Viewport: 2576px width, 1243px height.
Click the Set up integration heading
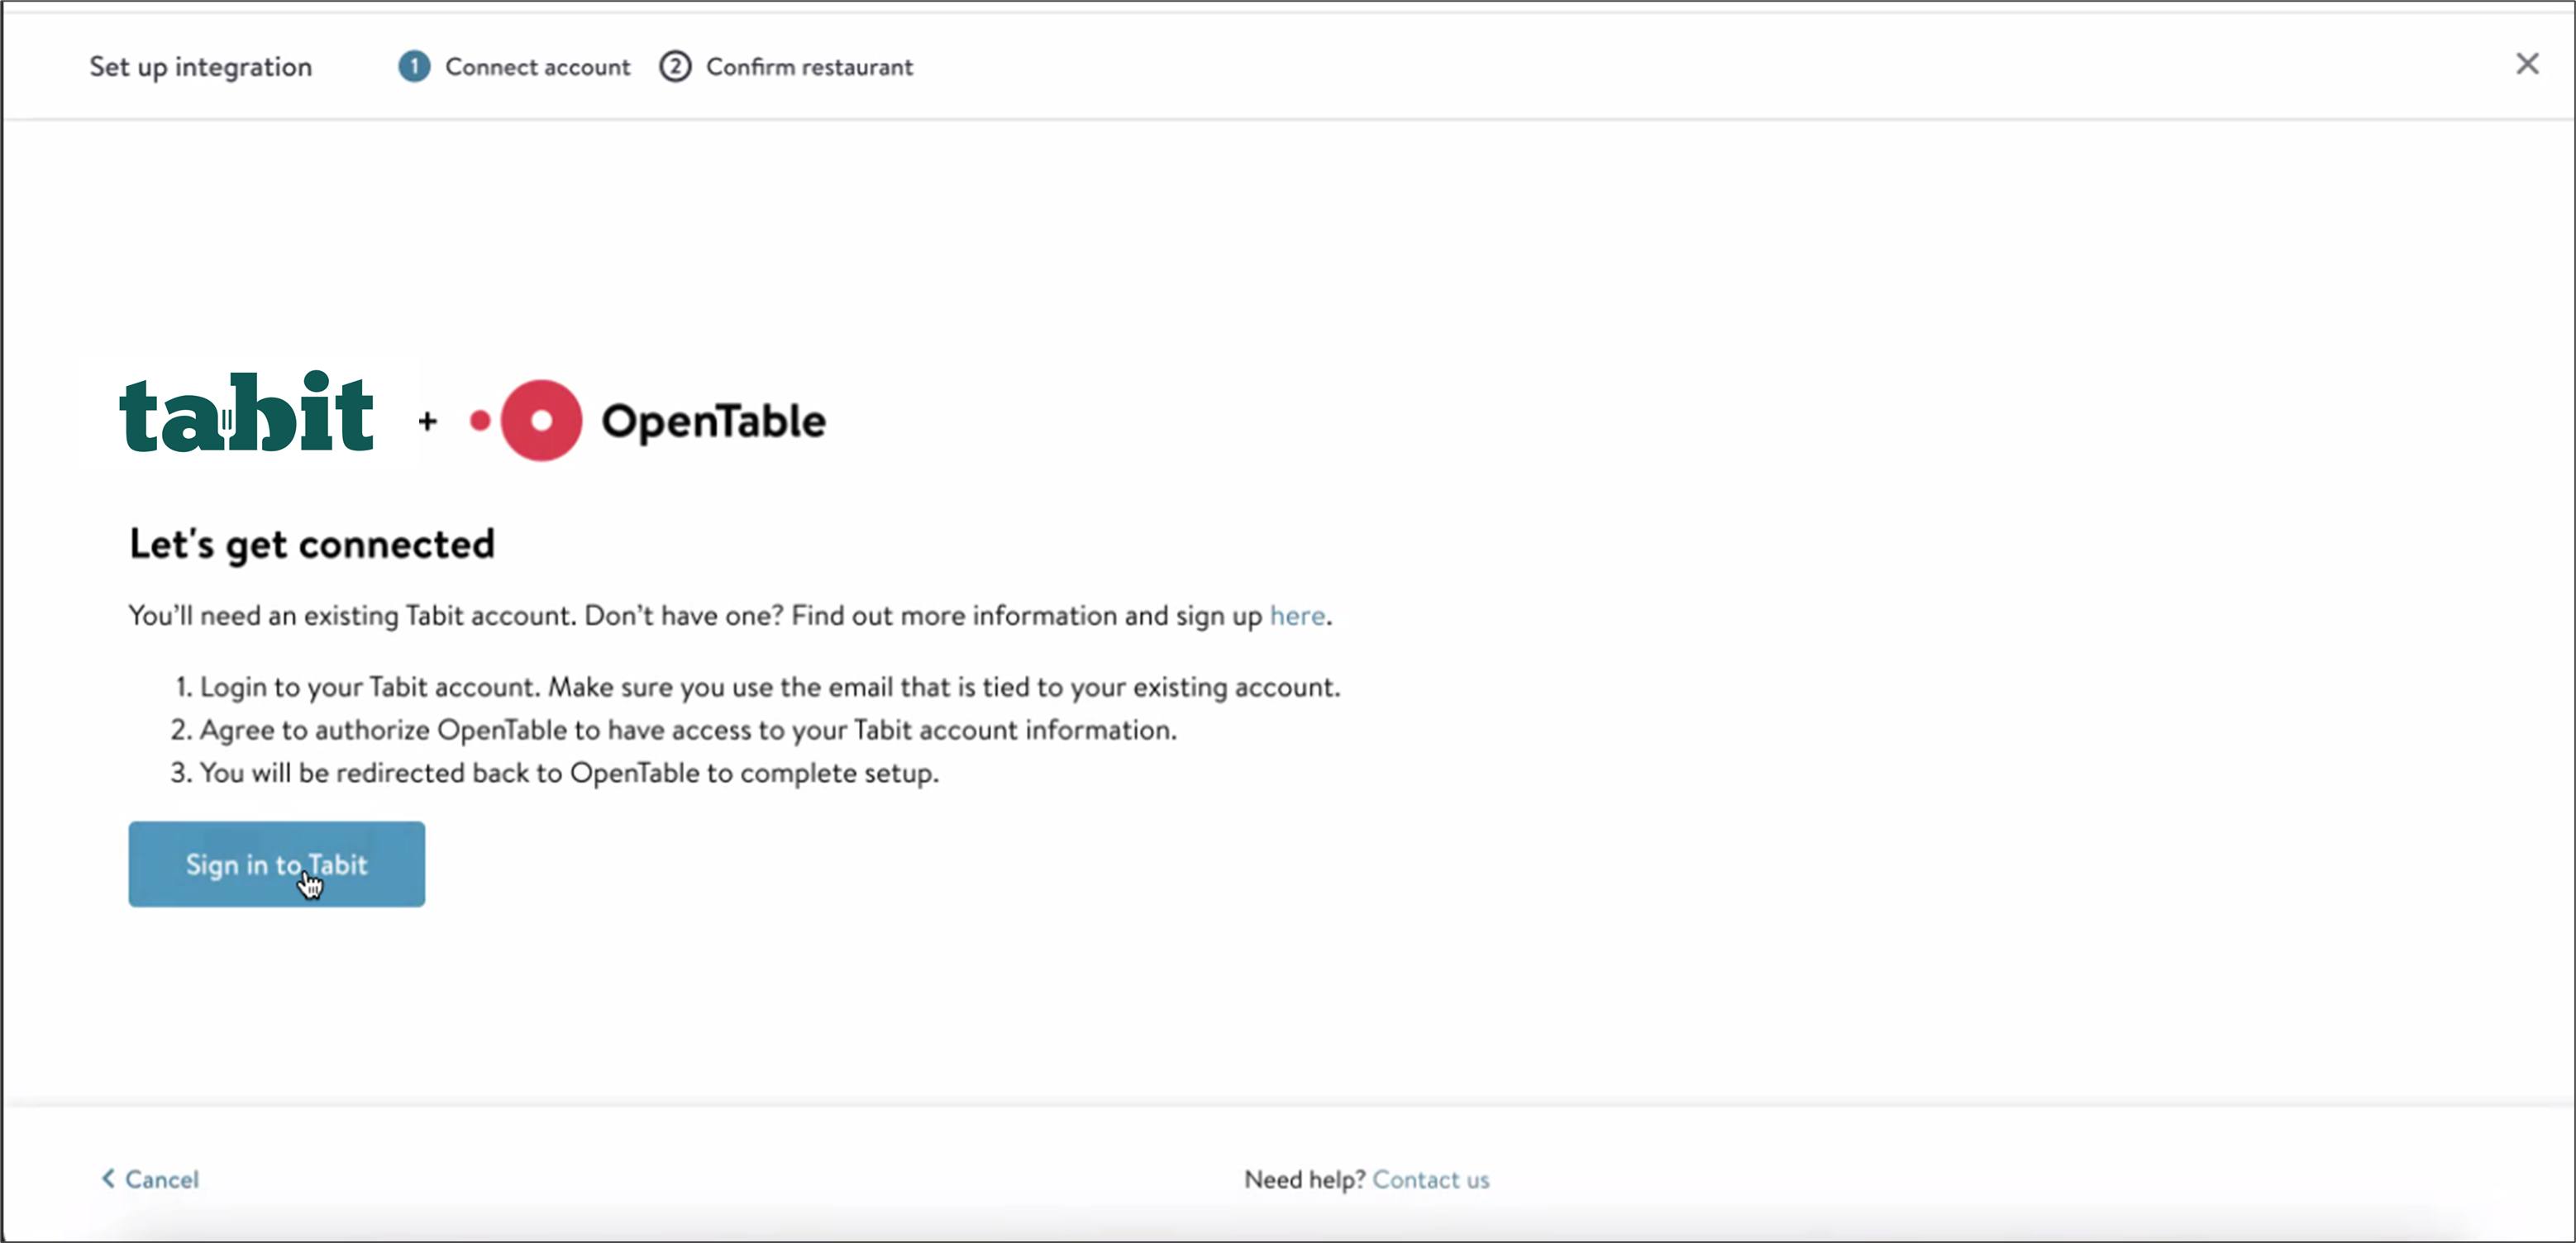pos(200,67)
